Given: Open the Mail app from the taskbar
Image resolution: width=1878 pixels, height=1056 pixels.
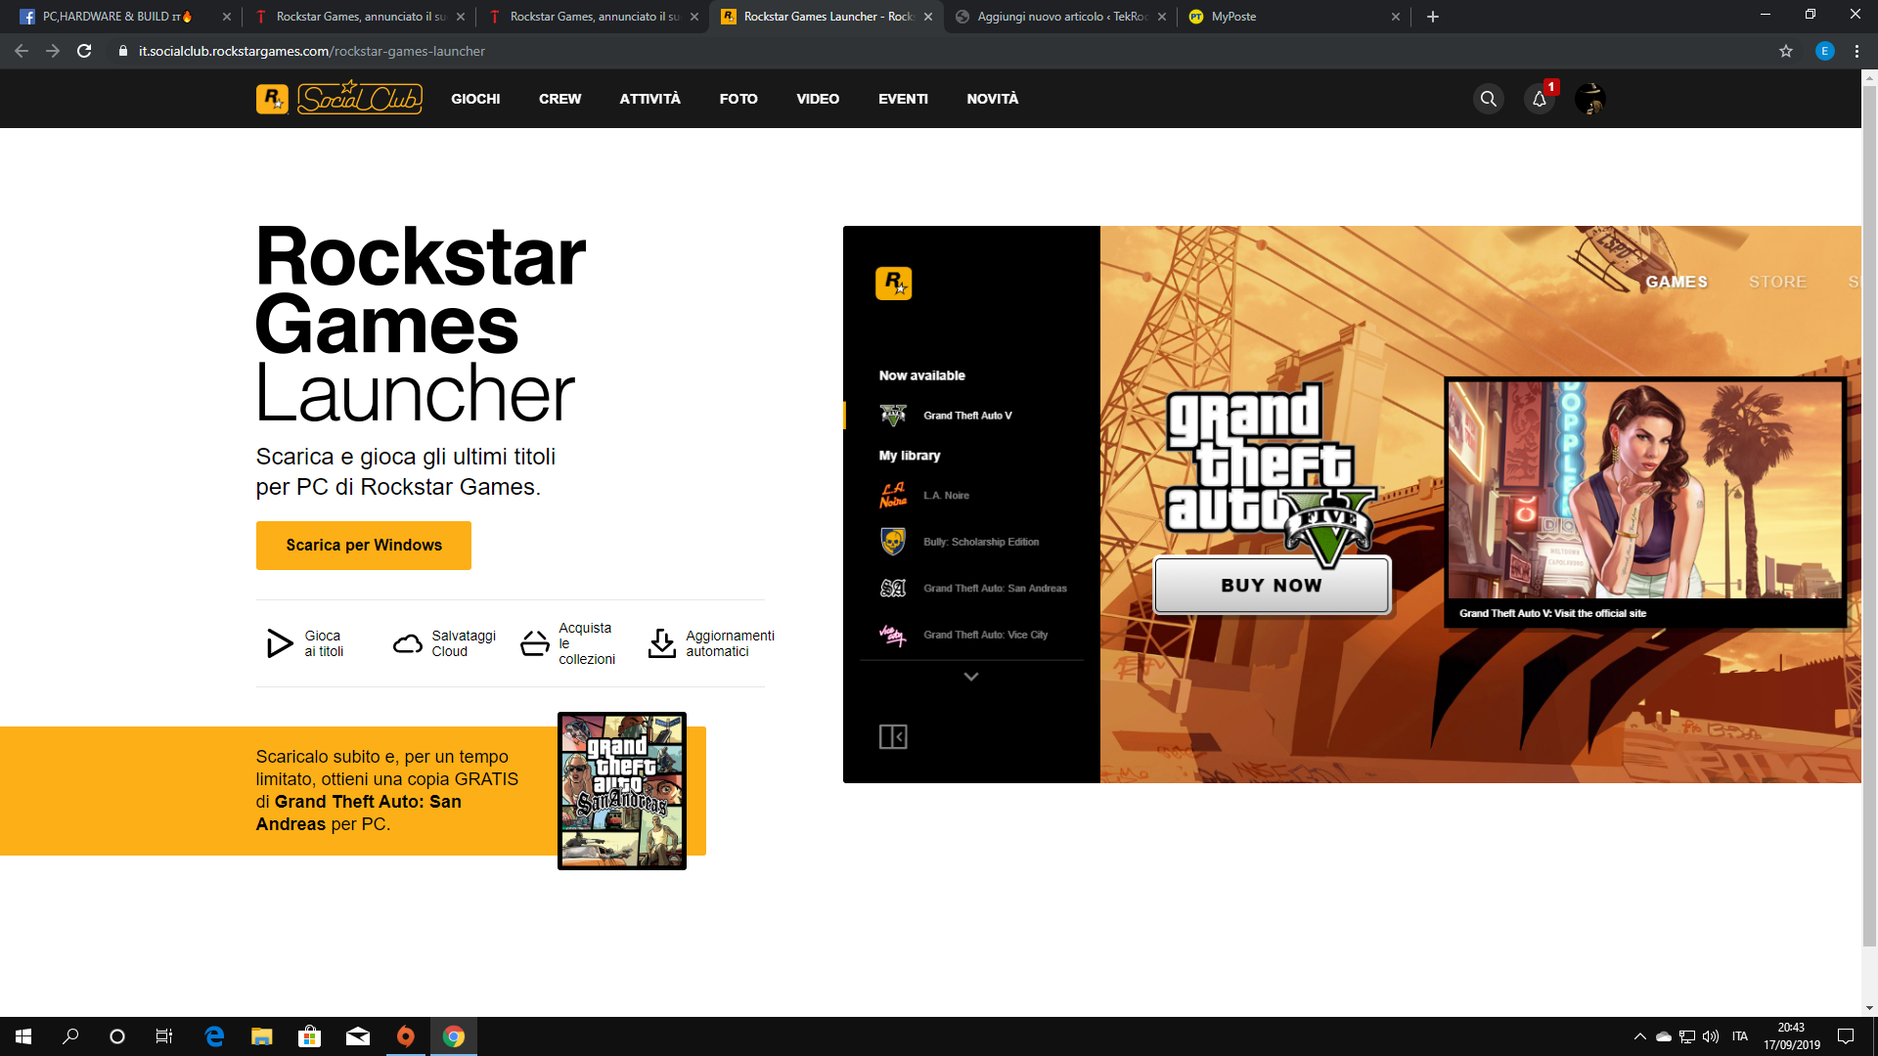Looking at the screenshot, I should click(358, 1036).
